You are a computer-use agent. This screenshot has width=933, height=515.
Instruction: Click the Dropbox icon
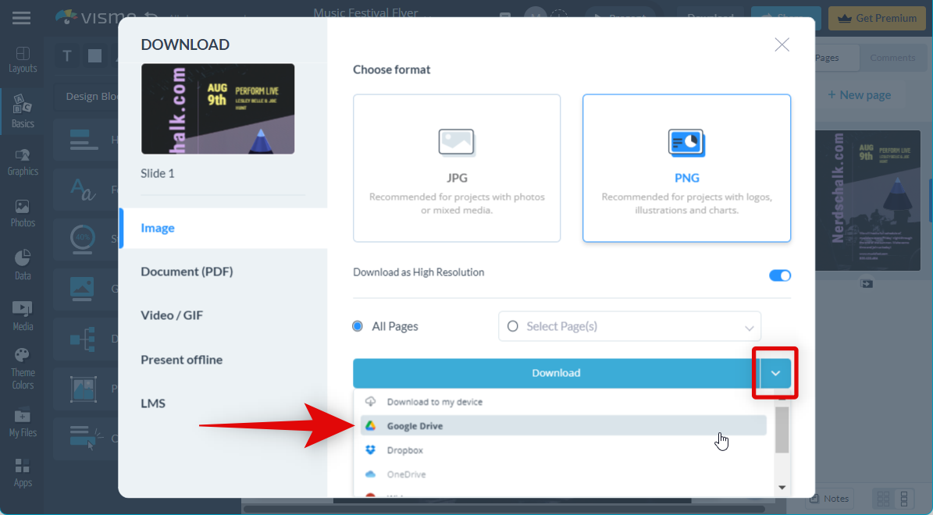tap(370, 450)
